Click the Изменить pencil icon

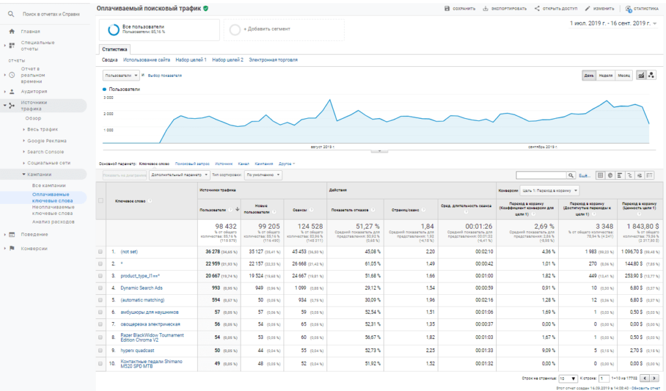point(587,8)
